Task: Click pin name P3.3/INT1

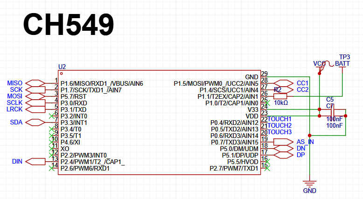Action: [x=74, y=123]
